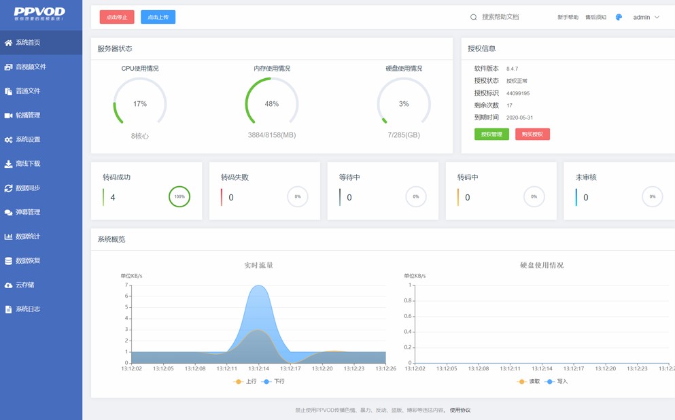Click the home icon beside 系统首页
This screenshot has width=675, height=420.
tap(8, 43)
